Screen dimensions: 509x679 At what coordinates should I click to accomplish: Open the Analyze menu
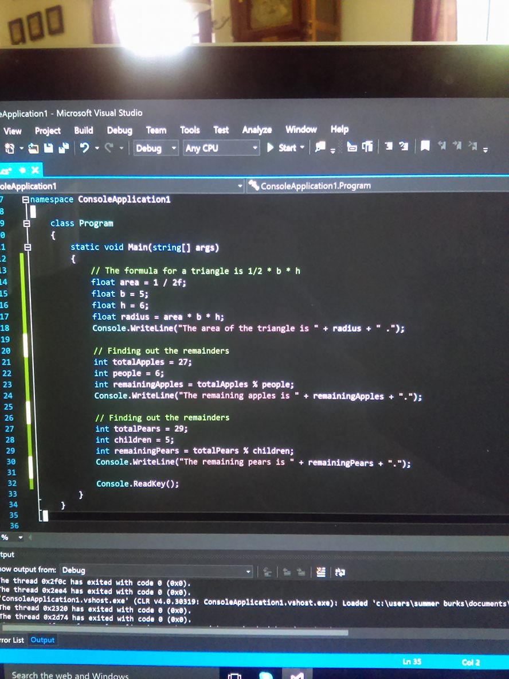click(x=257, y=130)
